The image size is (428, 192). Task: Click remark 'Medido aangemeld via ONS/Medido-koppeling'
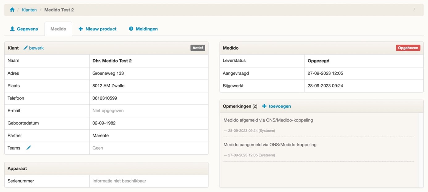coord(270,145)
